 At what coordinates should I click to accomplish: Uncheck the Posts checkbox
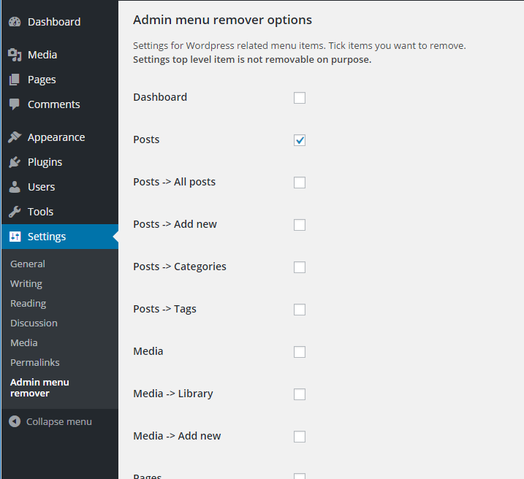(x=300, y=140)
